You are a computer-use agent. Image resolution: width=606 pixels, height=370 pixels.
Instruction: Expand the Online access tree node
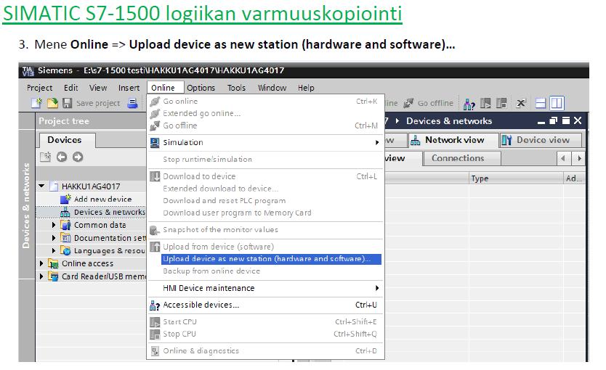(41, 263)
